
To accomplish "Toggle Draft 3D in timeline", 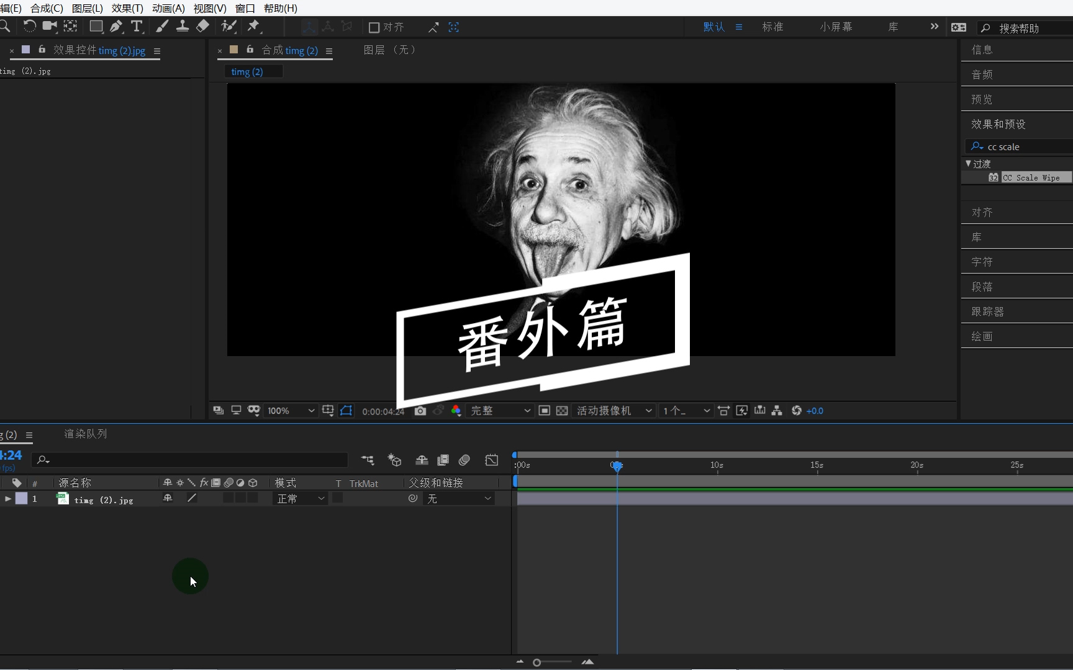I will point(394,460).
